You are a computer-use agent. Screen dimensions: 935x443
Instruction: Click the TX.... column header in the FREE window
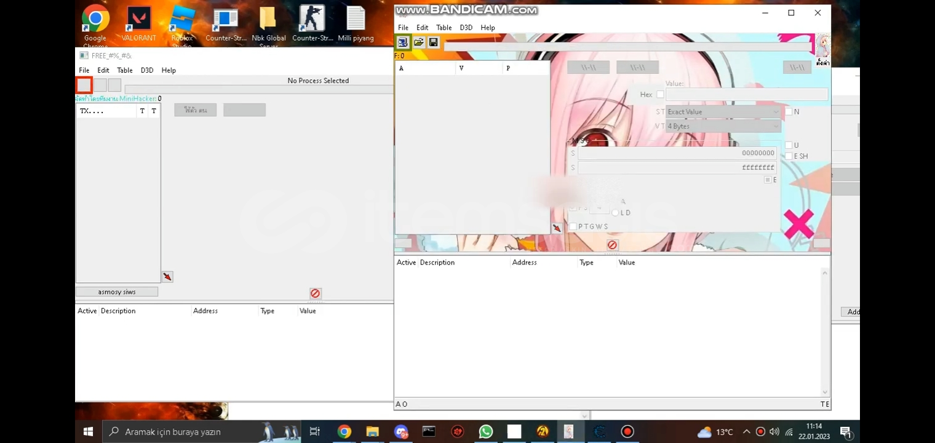point(92,111)
